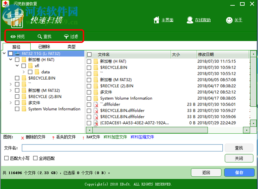The height and width of the screenshot is (189, 258).
Task: Select $RECYCLE.BIN.dflfolder 10:59:27 file row
Action: click(168, 111)
